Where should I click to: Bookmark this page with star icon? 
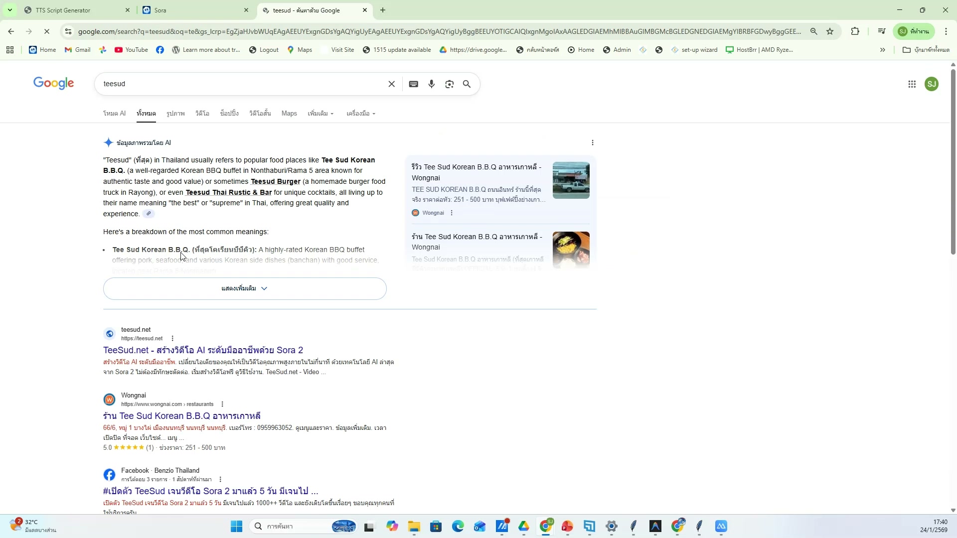coord(830,31)
